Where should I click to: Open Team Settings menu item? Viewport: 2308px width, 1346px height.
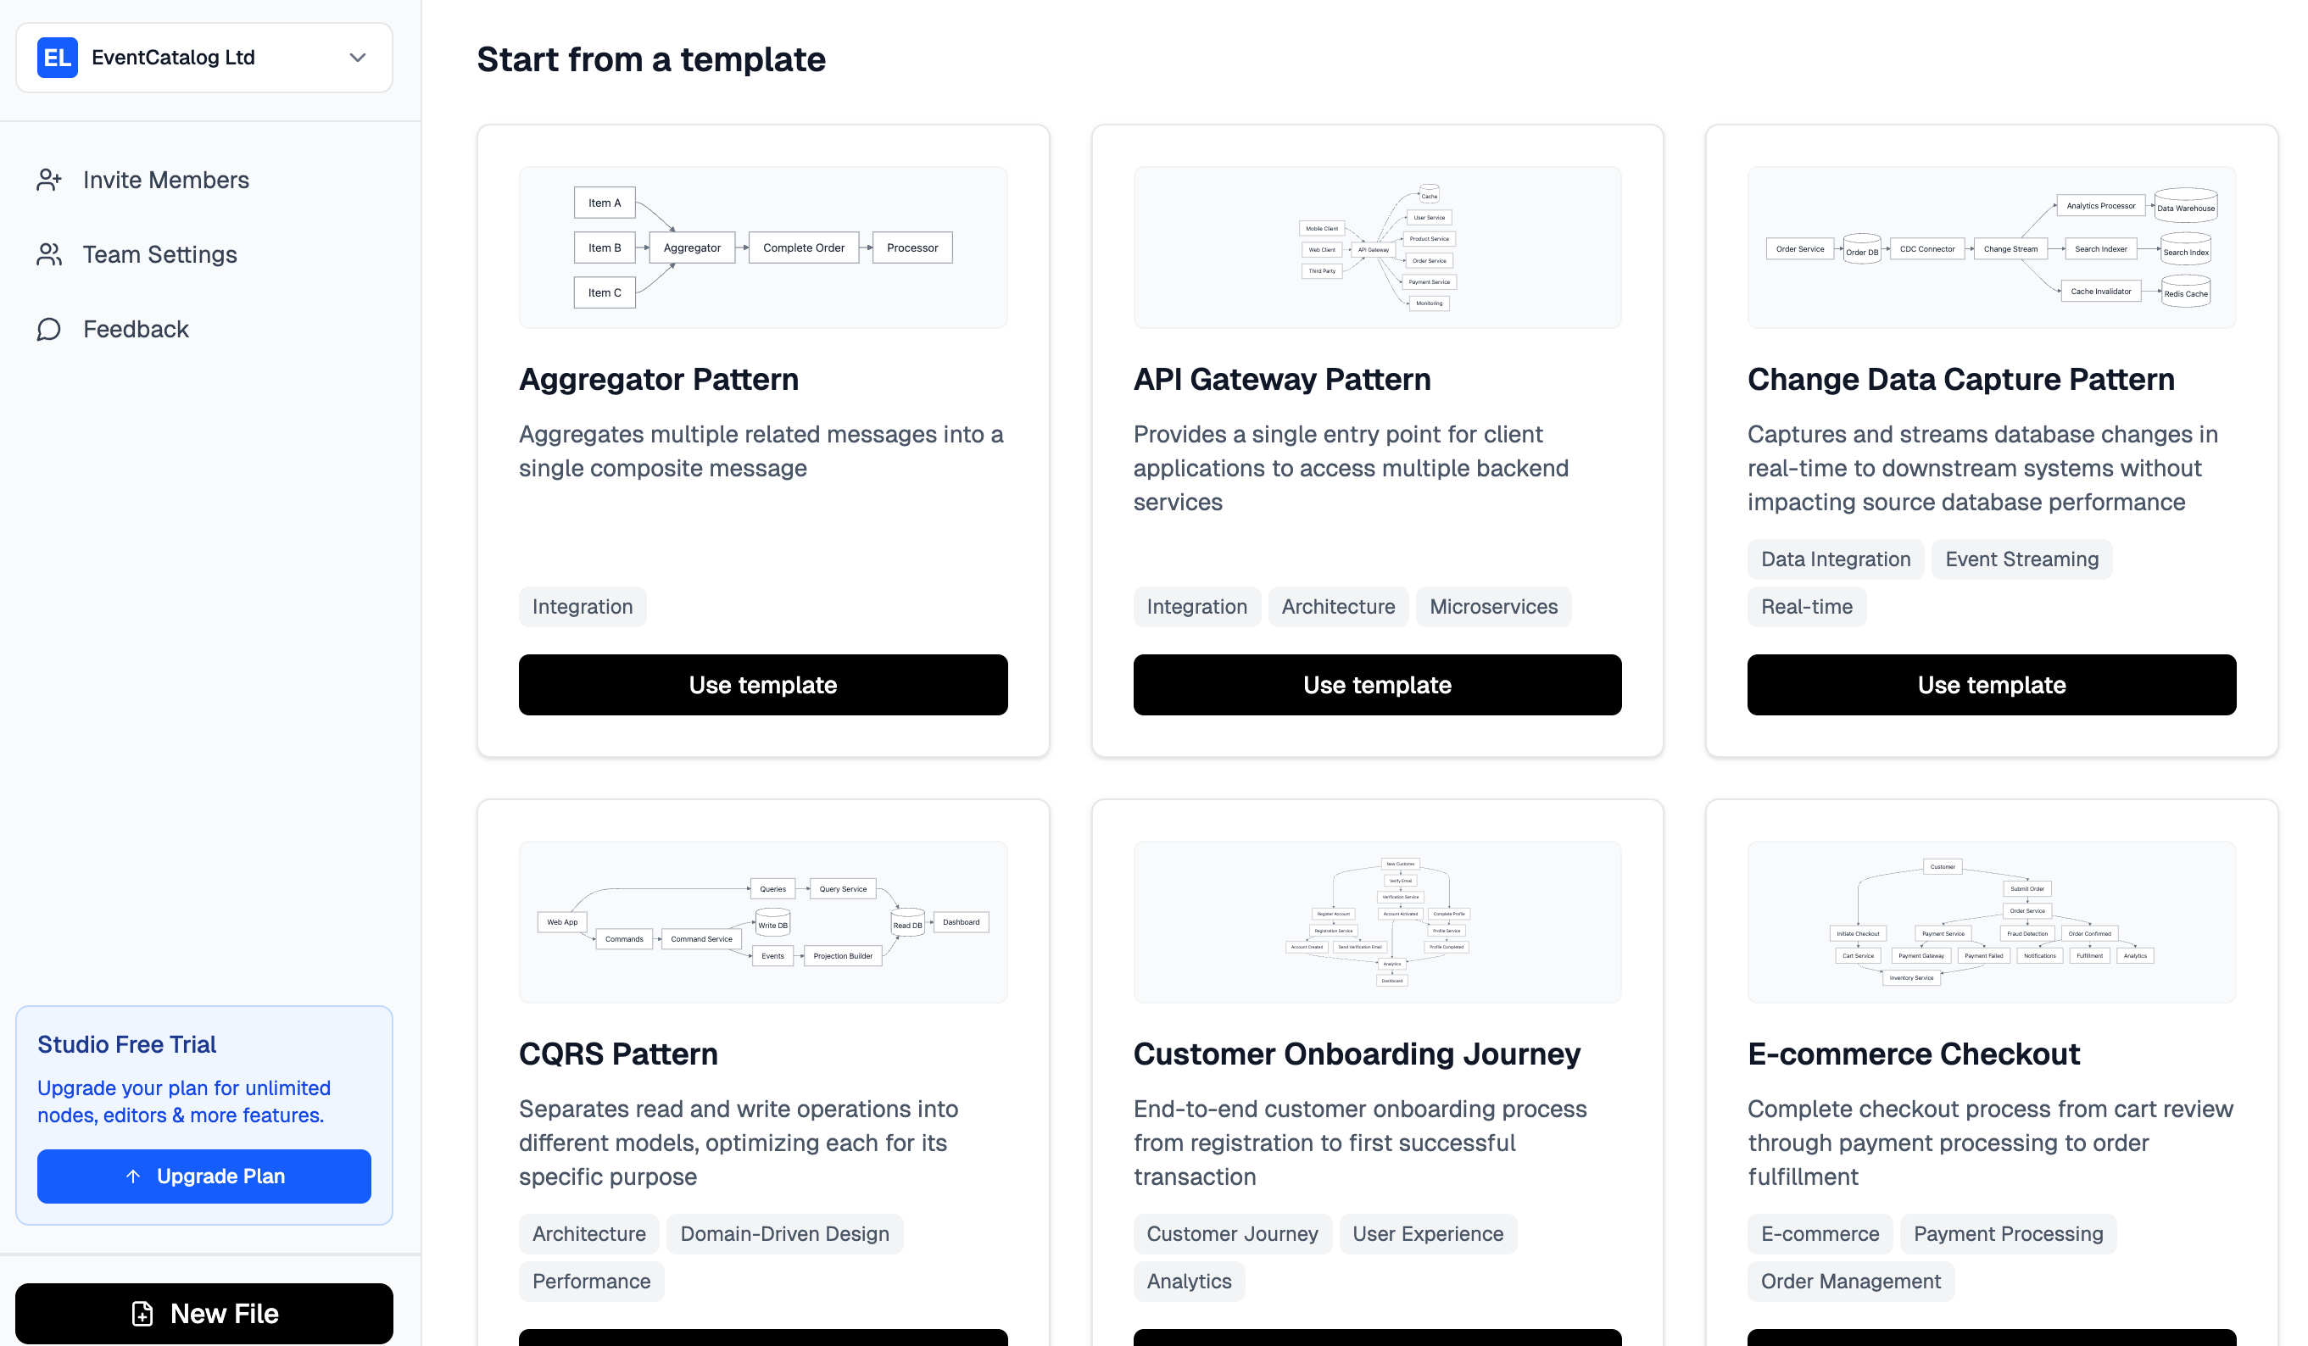point(159,254)
